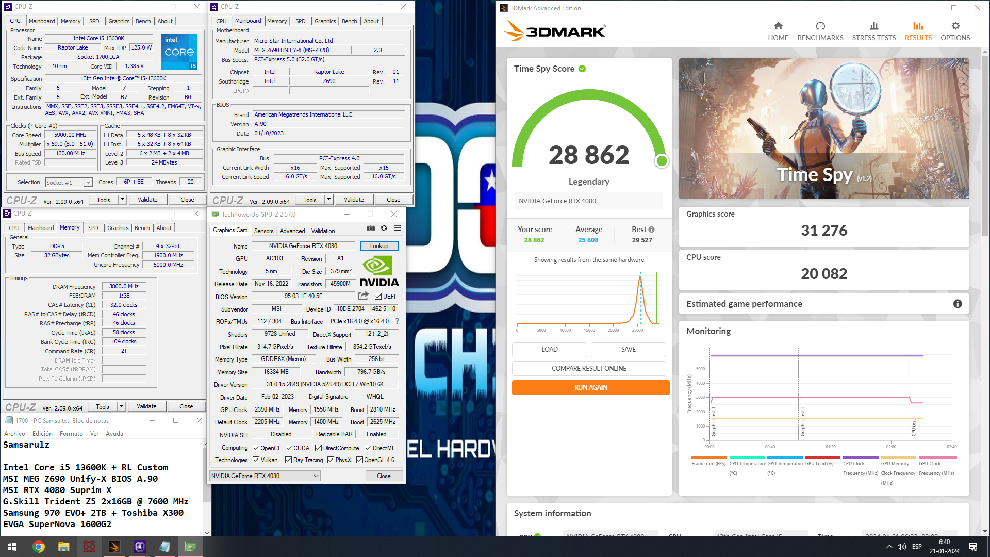Viewport: 990px width, 557px height.
Task: Toggle the CUDA checkbox
Action: [x=289, y=448]
